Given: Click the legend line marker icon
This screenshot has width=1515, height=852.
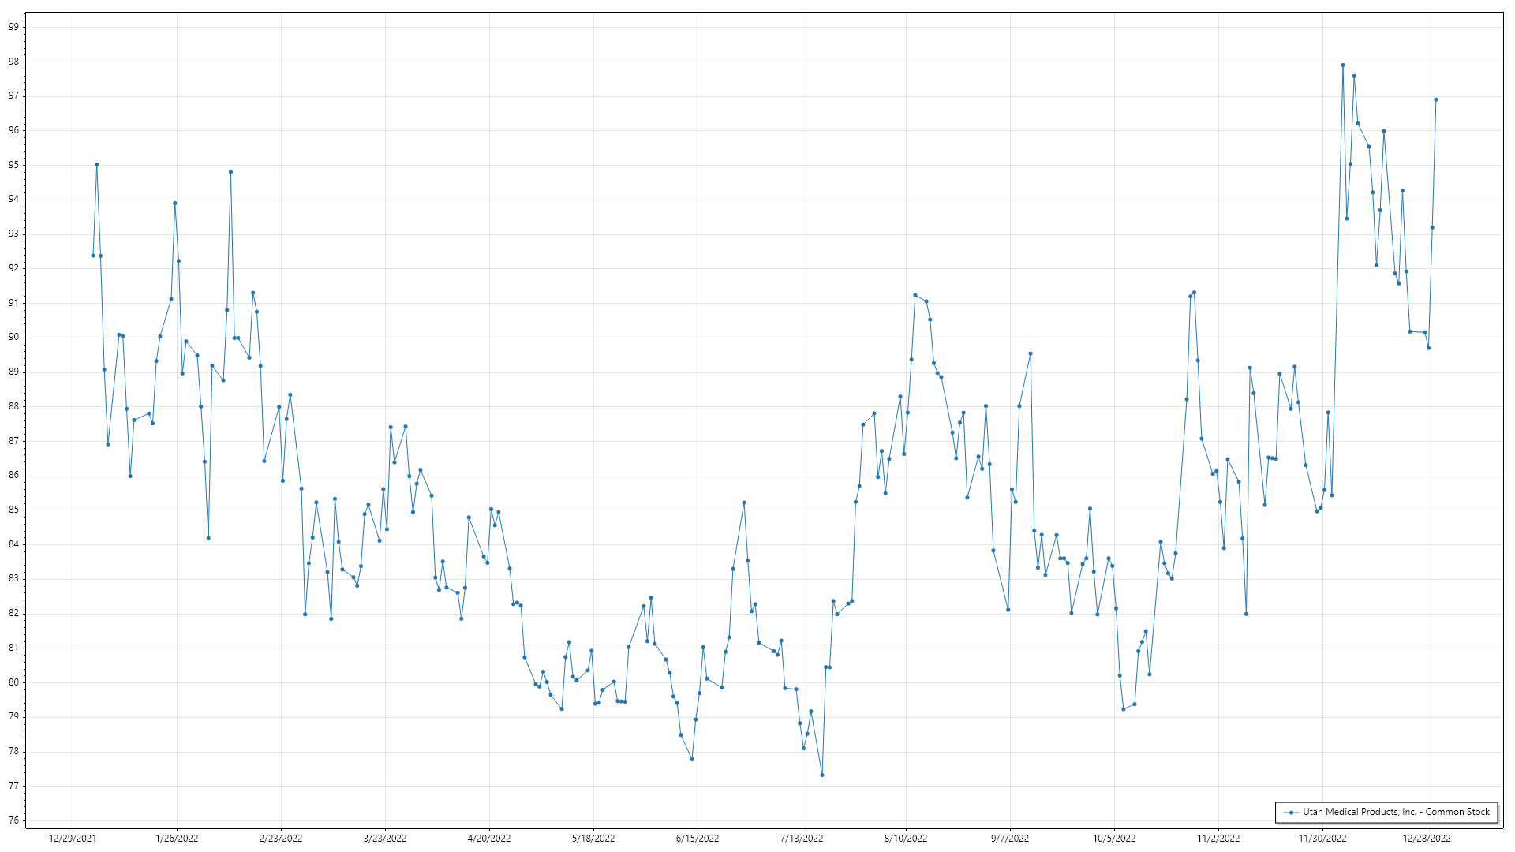Looking at the screenshot, I should 1291,812.
